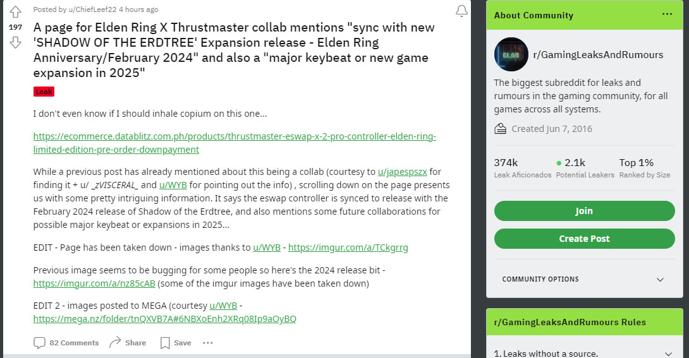Downvote the Elden Ring Thrustmaster post
Image resolution: width=689 pixels, height=358 pixels.
(x=16, y=42)
